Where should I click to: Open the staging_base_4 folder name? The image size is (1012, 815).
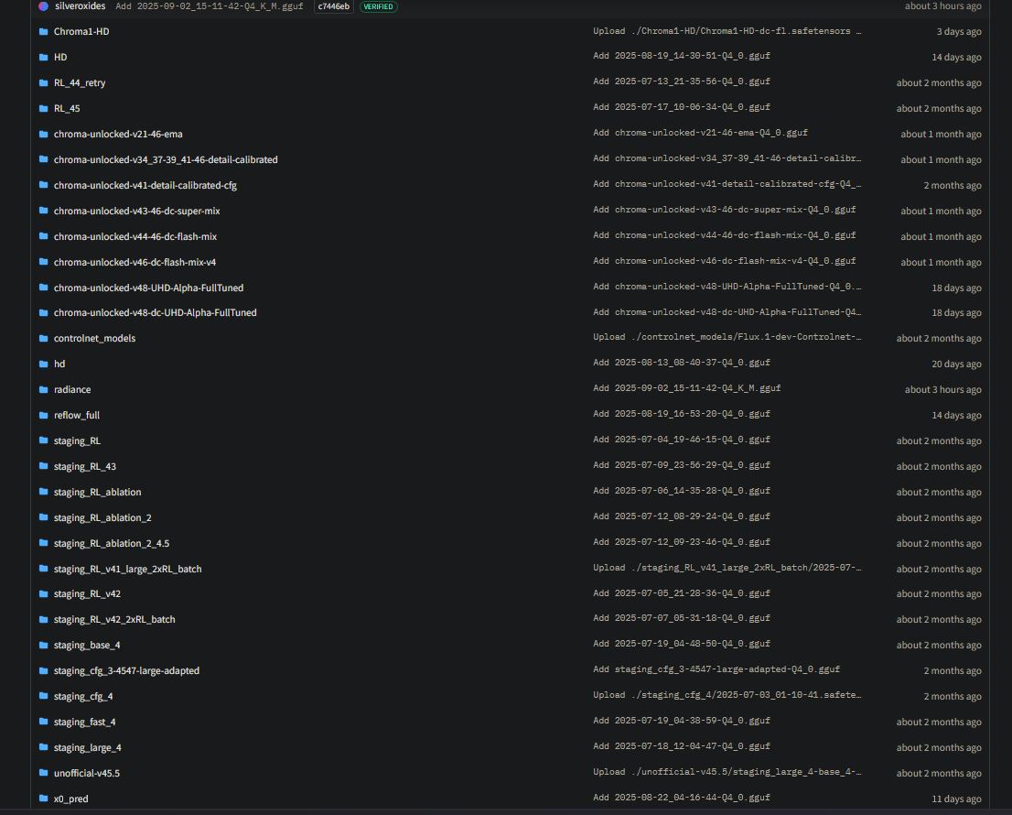click(87, 646)
